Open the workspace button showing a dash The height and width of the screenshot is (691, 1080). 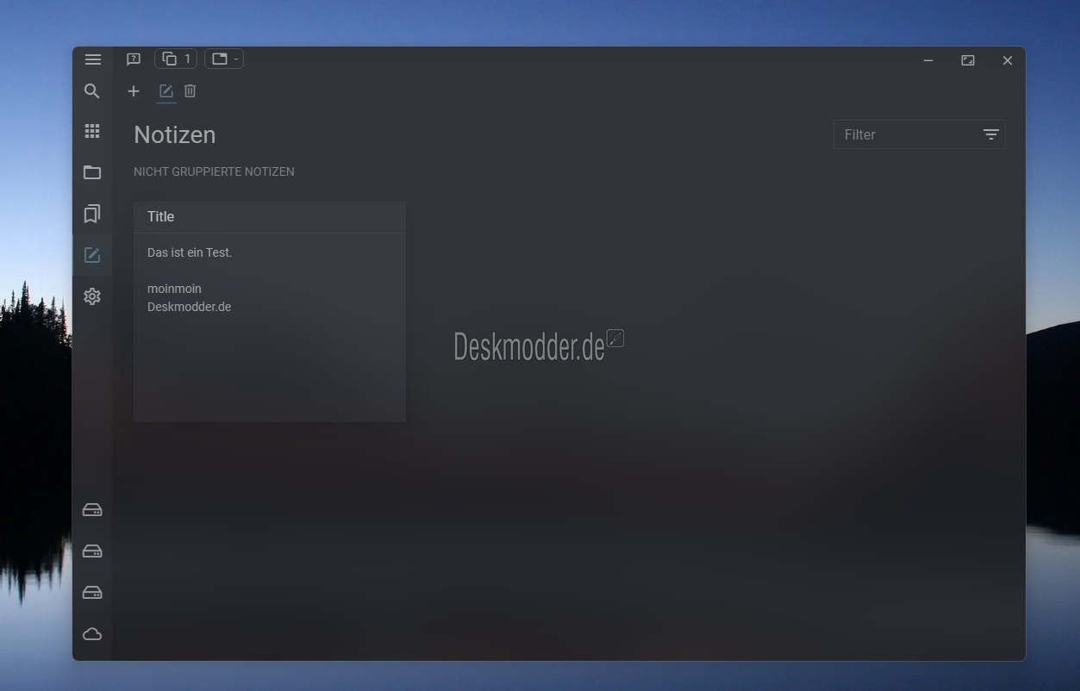(224, 59)
